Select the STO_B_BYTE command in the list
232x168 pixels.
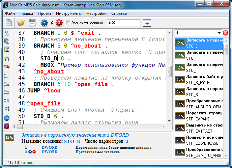(199, 80)
